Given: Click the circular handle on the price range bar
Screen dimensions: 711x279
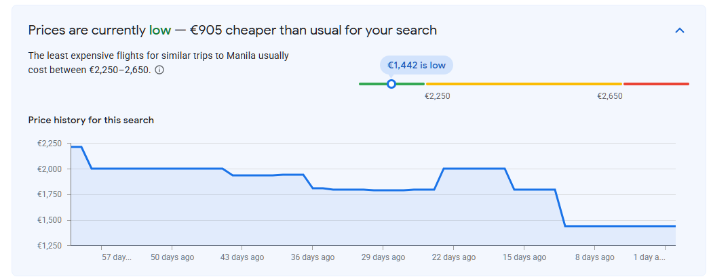Looking at the screenshot, I should 391,84.
